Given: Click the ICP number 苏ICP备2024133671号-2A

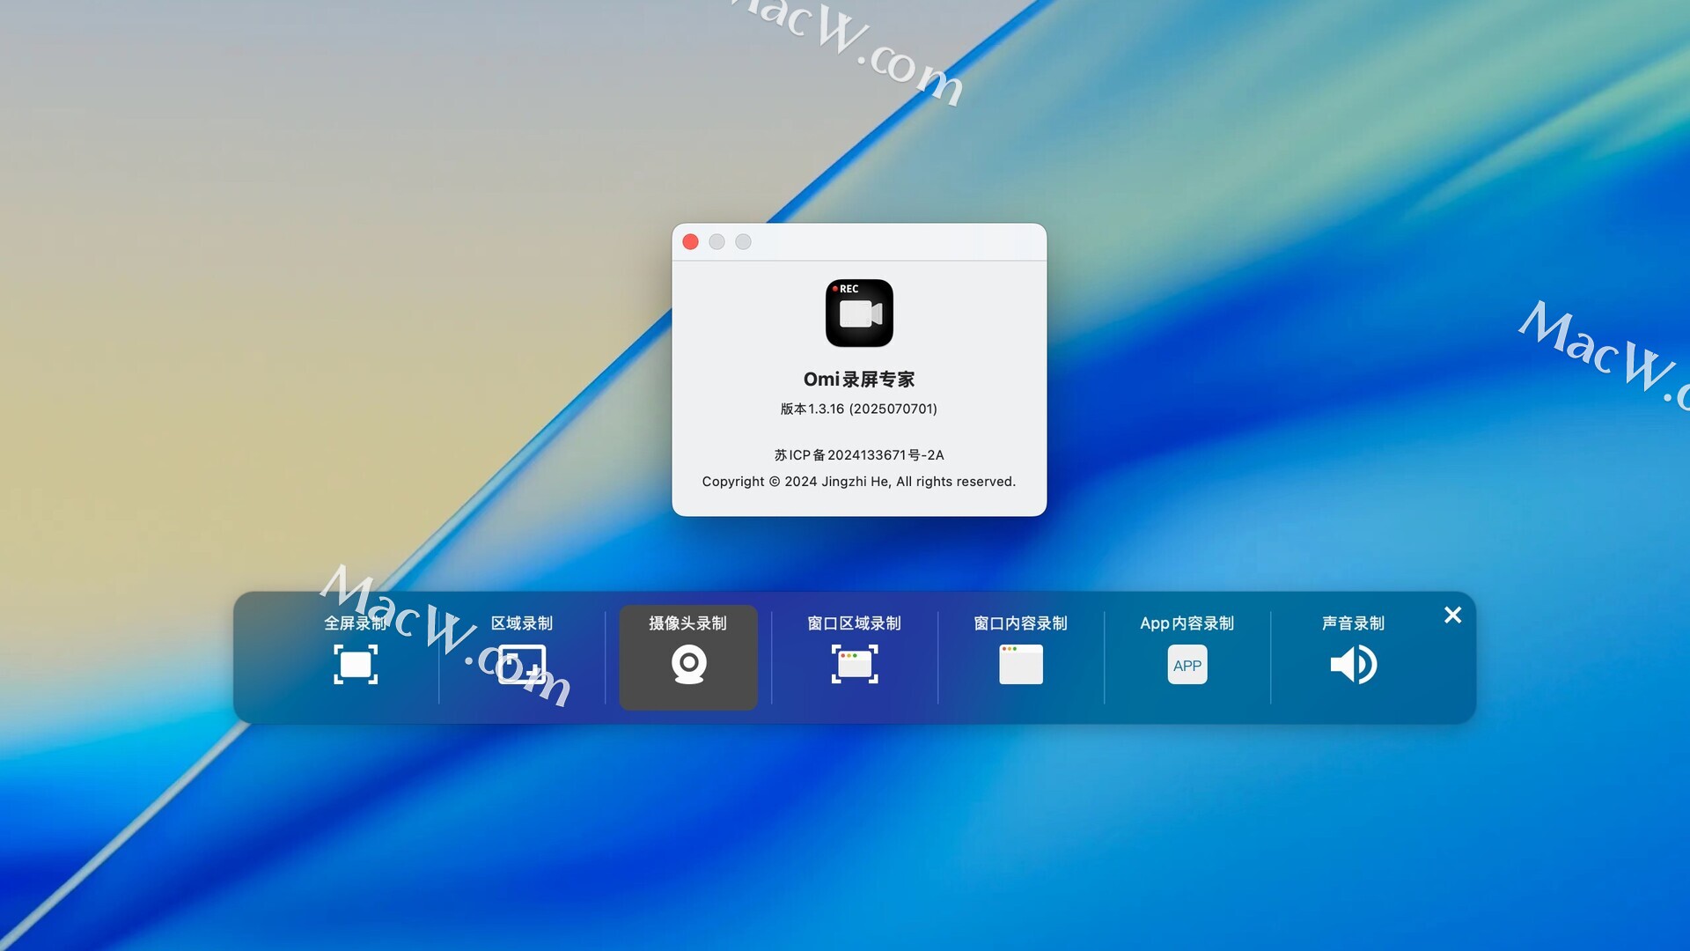Looking at the screenshot, I should click(x=859, y=455).
